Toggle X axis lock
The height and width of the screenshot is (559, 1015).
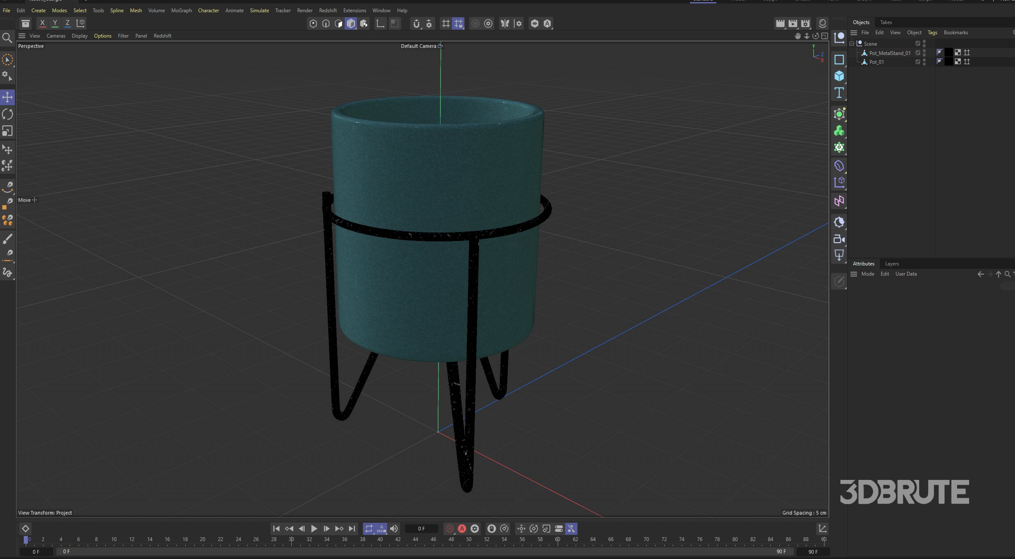[42, 23]
